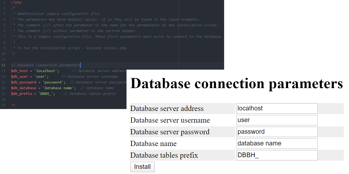
Task: Click the localhost input field
Action: click(x=277, y=108)
